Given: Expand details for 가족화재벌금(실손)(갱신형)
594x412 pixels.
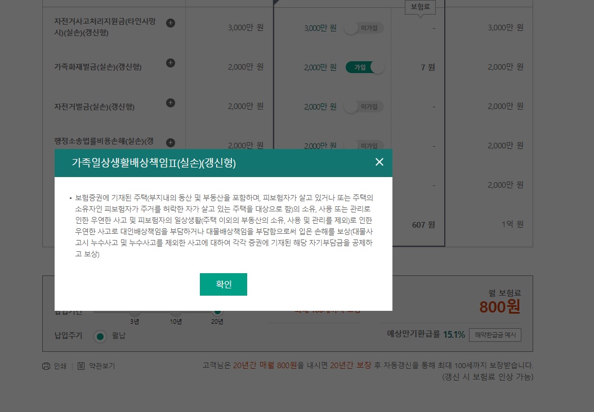Looking at the screenshot, I should pyautogui.click(x=171, y=63).
